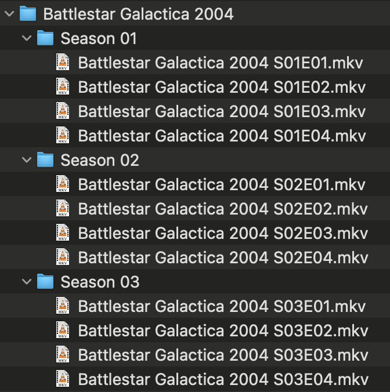Select file name 'Battlestar Galactica 2004 S01E03.mkv'
The image size is (390, 392).
pos(222,111)
